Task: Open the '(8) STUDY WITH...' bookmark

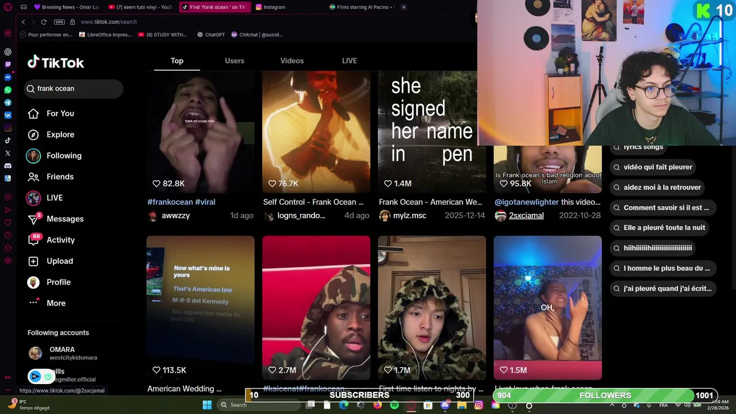Action: [163, 34]
